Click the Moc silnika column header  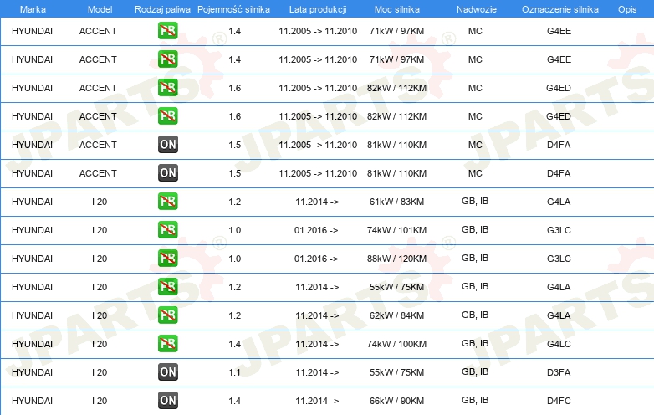[396, 8]
